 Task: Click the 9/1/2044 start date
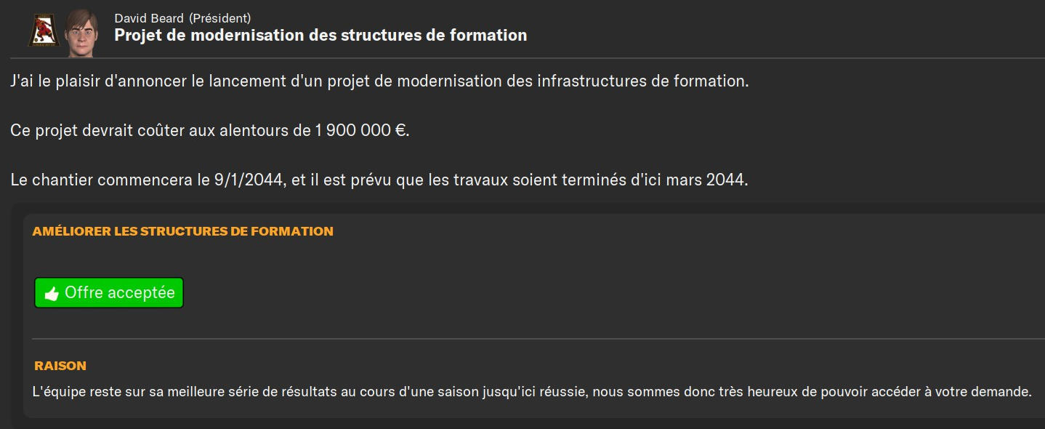(x=249, y=180)
